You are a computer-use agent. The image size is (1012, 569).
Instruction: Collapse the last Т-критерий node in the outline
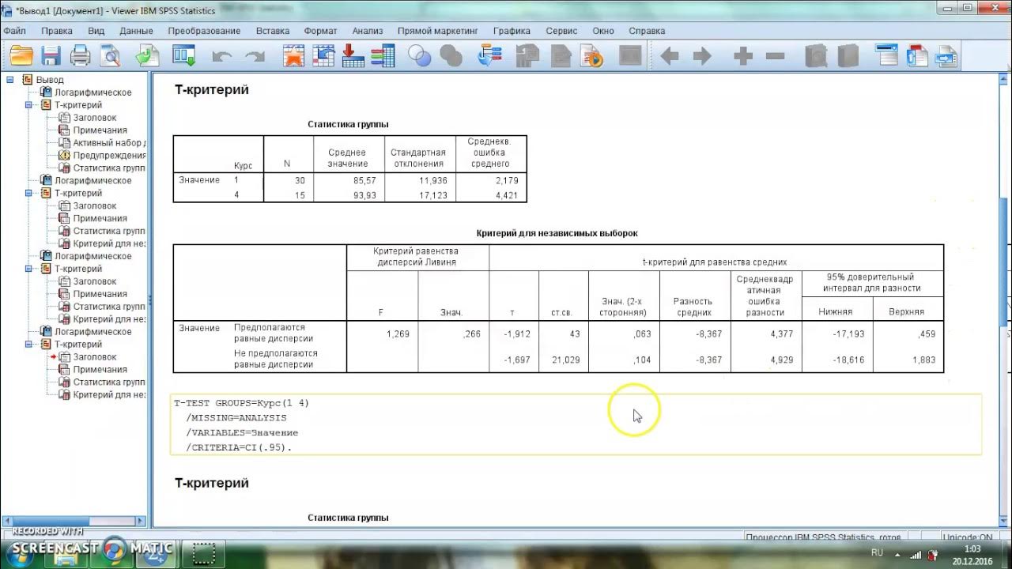pos(28,345)
